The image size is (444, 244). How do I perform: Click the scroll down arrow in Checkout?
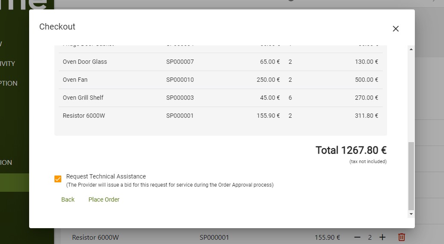411,214
